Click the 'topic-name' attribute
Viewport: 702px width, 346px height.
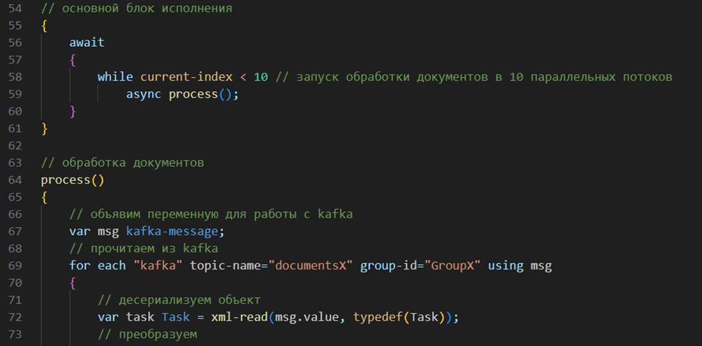225,266
